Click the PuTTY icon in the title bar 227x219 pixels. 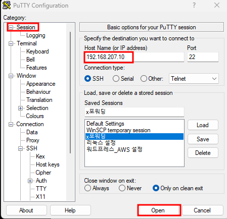[x=7, y=5]
